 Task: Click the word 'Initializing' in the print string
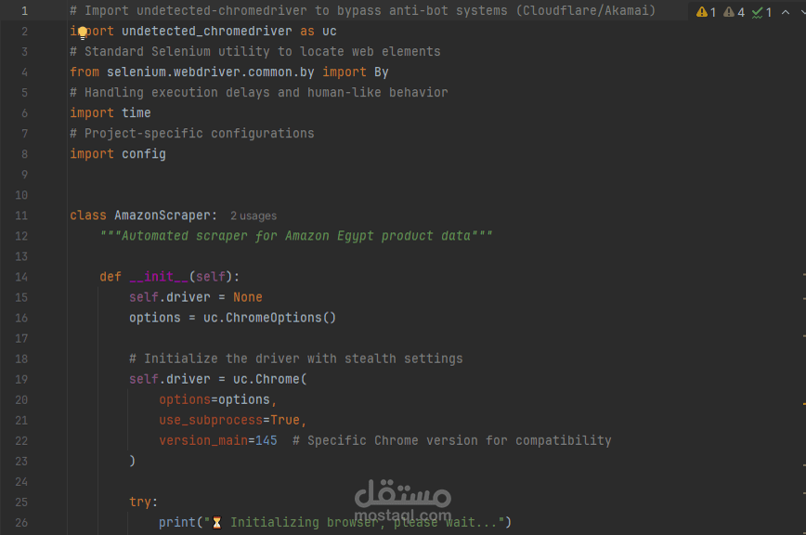coord(275,522)
